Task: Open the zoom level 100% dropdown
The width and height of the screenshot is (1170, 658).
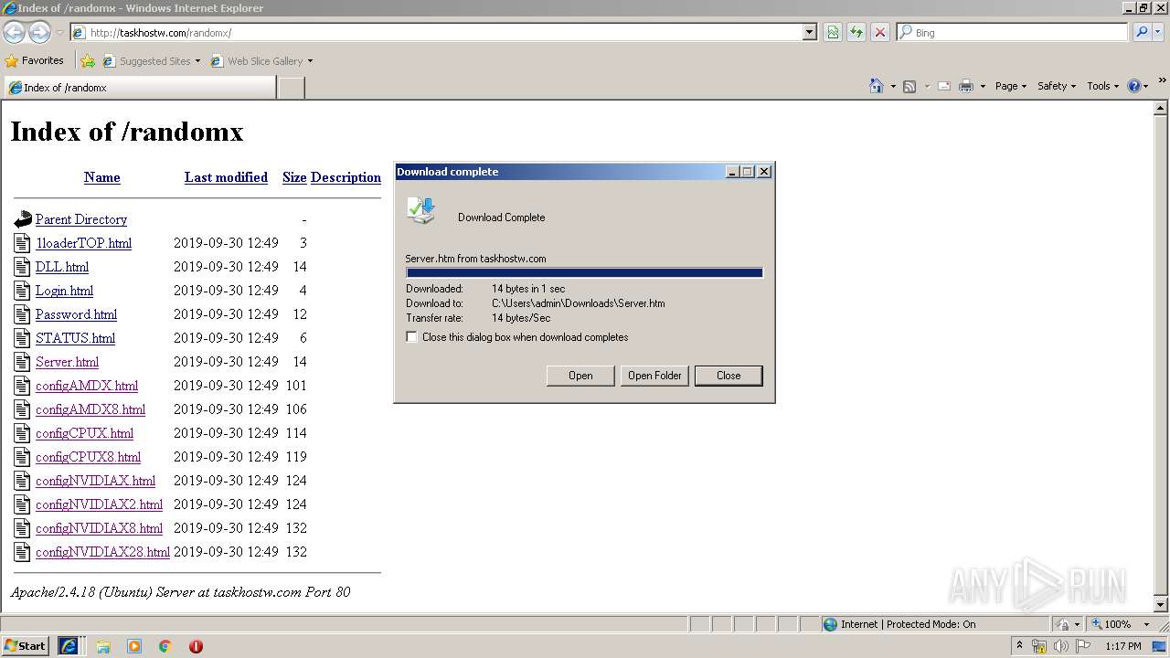Action: click(x=1146, y=624)
